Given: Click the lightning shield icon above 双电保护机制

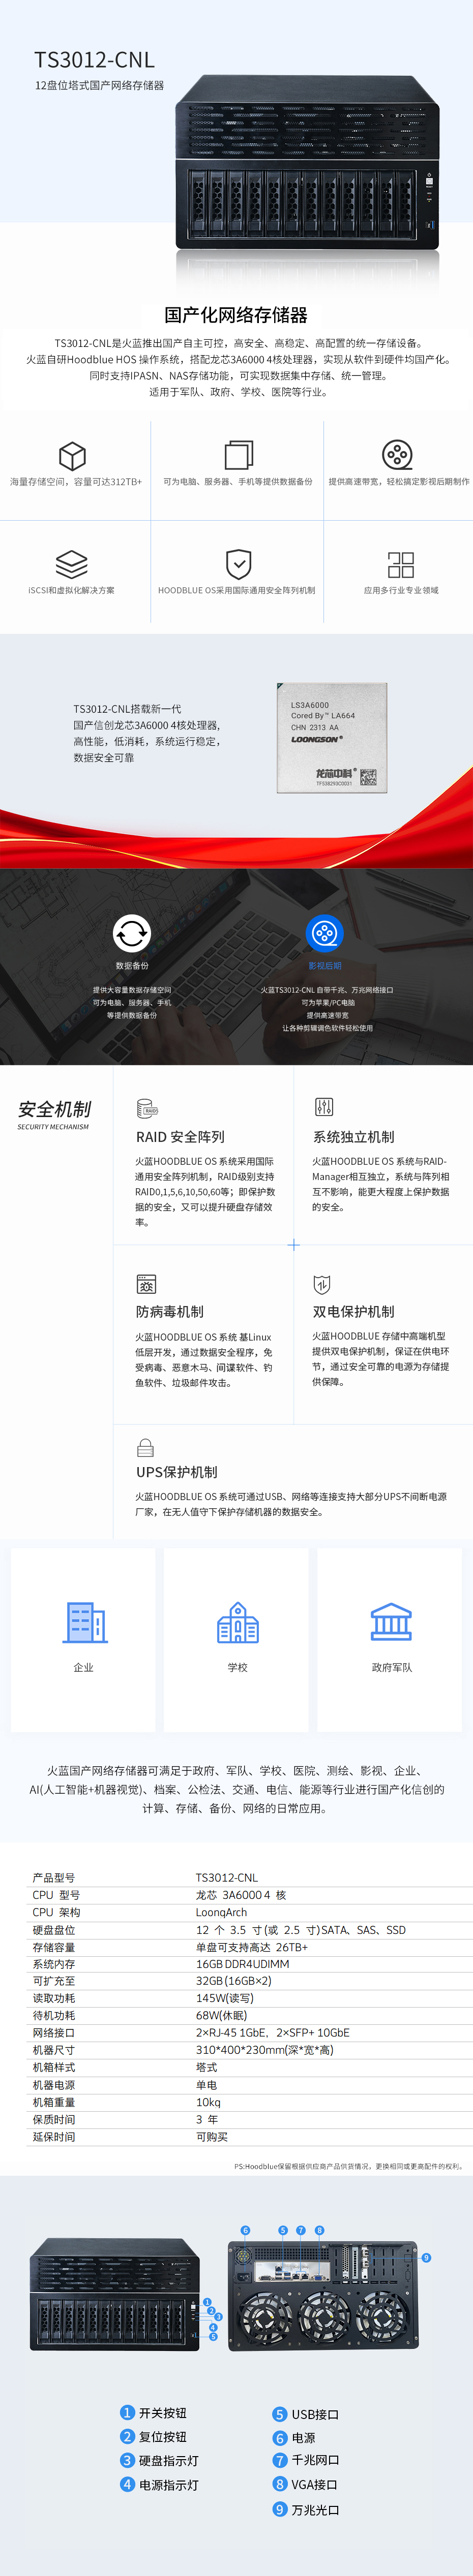Looking at the screenshot, I should click(x=321, y=1284).
